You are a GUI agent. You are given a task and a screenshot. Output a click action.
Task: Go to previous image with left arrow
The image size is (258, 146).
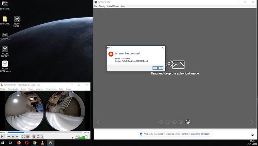98,122
